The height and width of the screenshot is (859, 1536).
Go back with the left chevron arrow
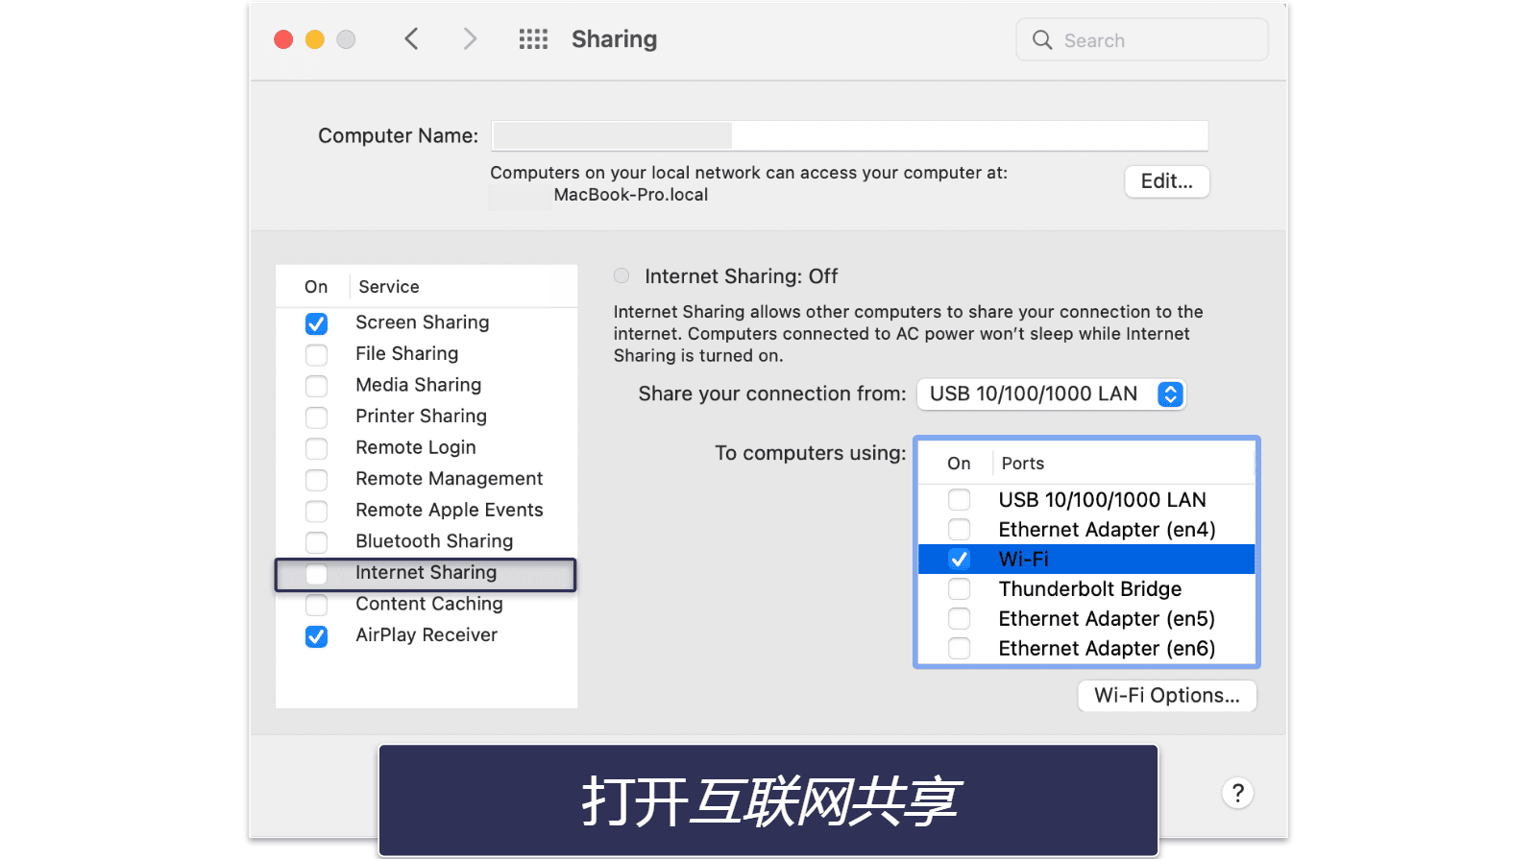click(x=411, y=39)
